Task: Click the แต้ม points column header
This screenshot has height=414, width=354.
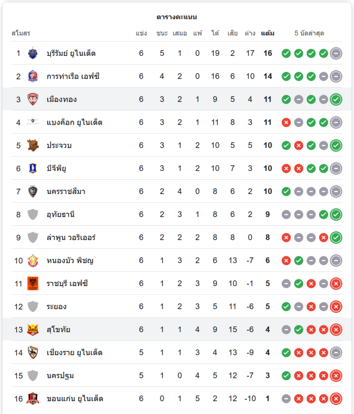Action: coord(267,33)
